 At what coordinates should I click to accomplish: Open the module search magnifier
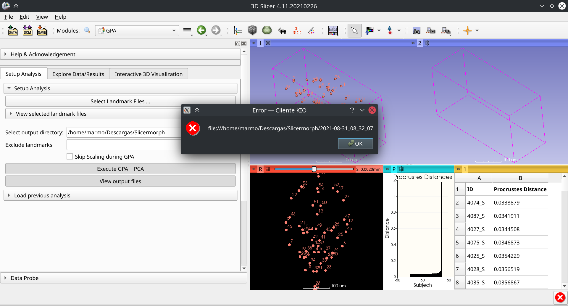(x=87, y=30)
